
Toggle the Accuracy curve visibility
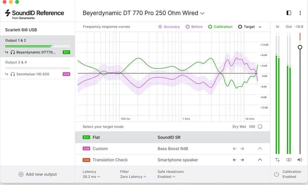point(169,27)
